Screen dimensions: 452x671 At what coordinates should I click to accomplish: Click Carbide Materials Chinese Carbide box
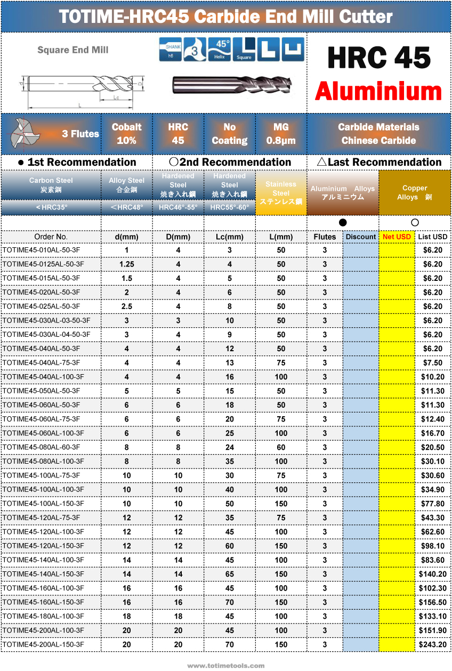coord(378,134)
